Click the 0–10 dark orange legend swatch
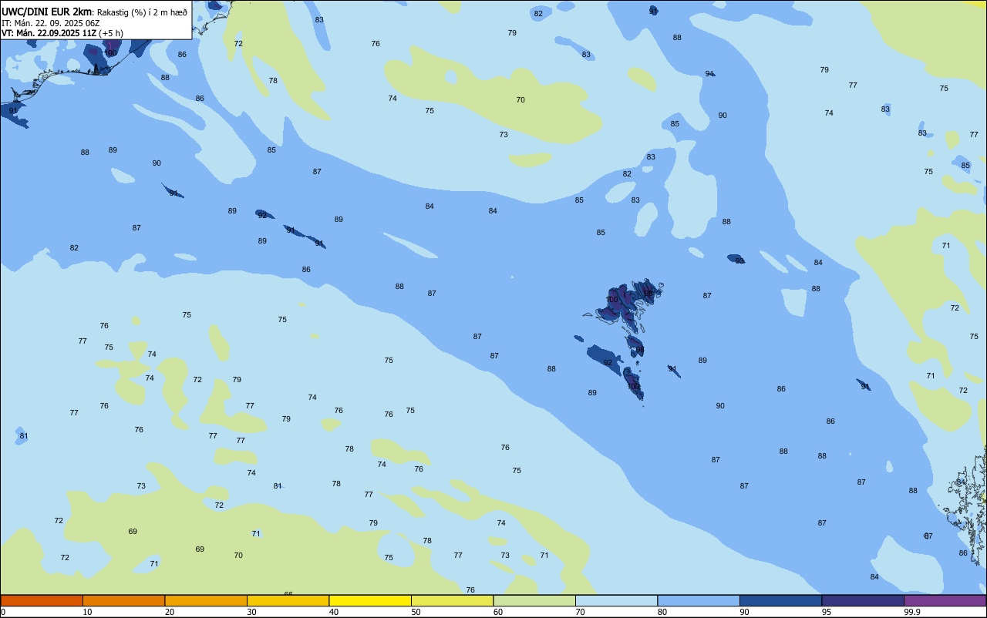 [42, 600]
